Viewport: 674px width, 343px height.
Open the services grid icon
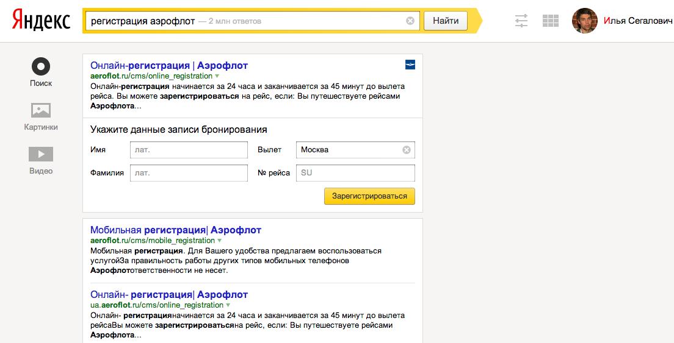point(551,21)
